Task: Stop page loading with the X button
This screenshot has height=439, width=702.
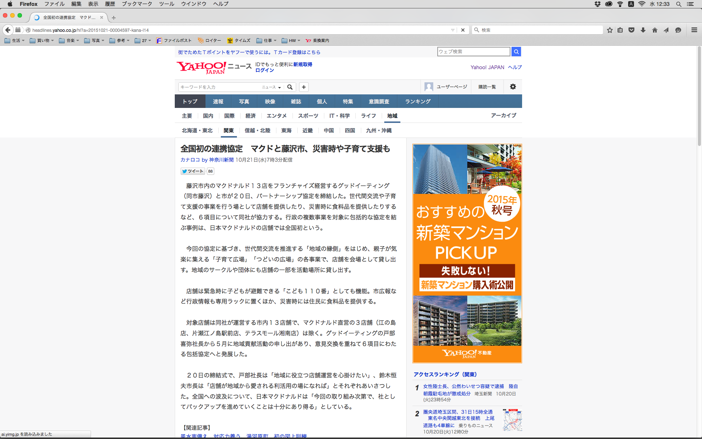Action: (x=463, y=30)
